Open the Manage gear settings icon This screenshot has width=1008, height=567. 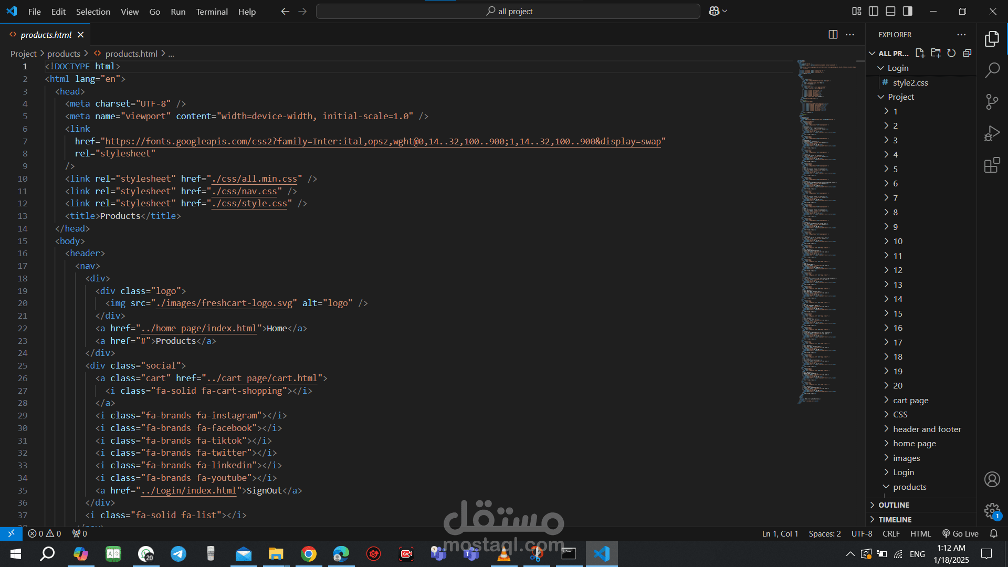coord(992,510)
